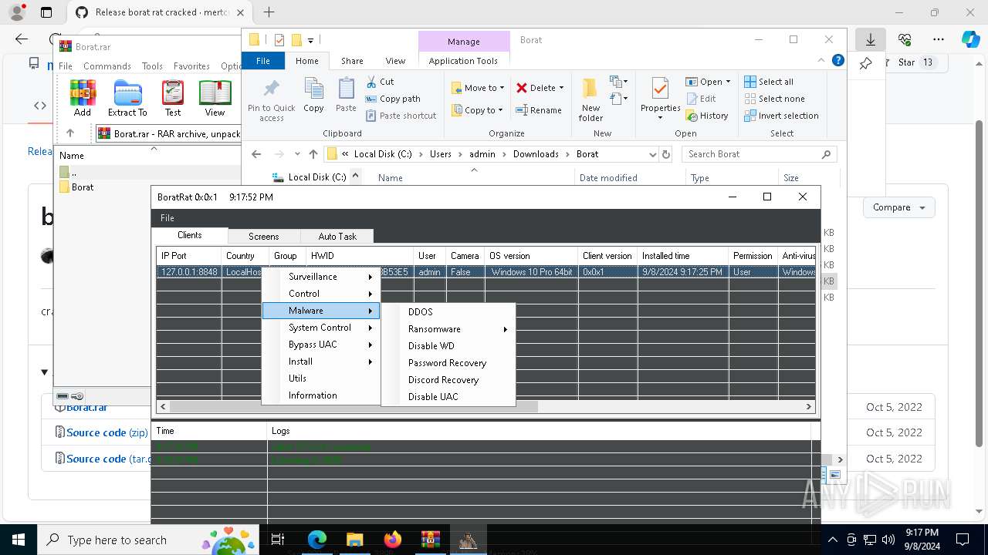Open the Control submenu
Screen dimensions: 988x555
(x=321, y=294)
